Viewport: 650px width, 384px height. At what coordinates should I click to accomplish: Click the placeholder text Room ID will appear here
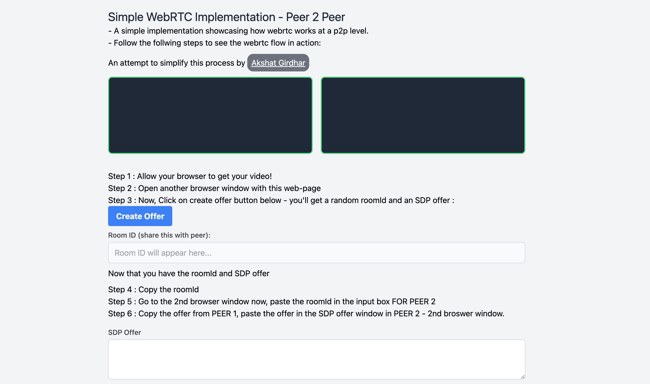[162, 252]
